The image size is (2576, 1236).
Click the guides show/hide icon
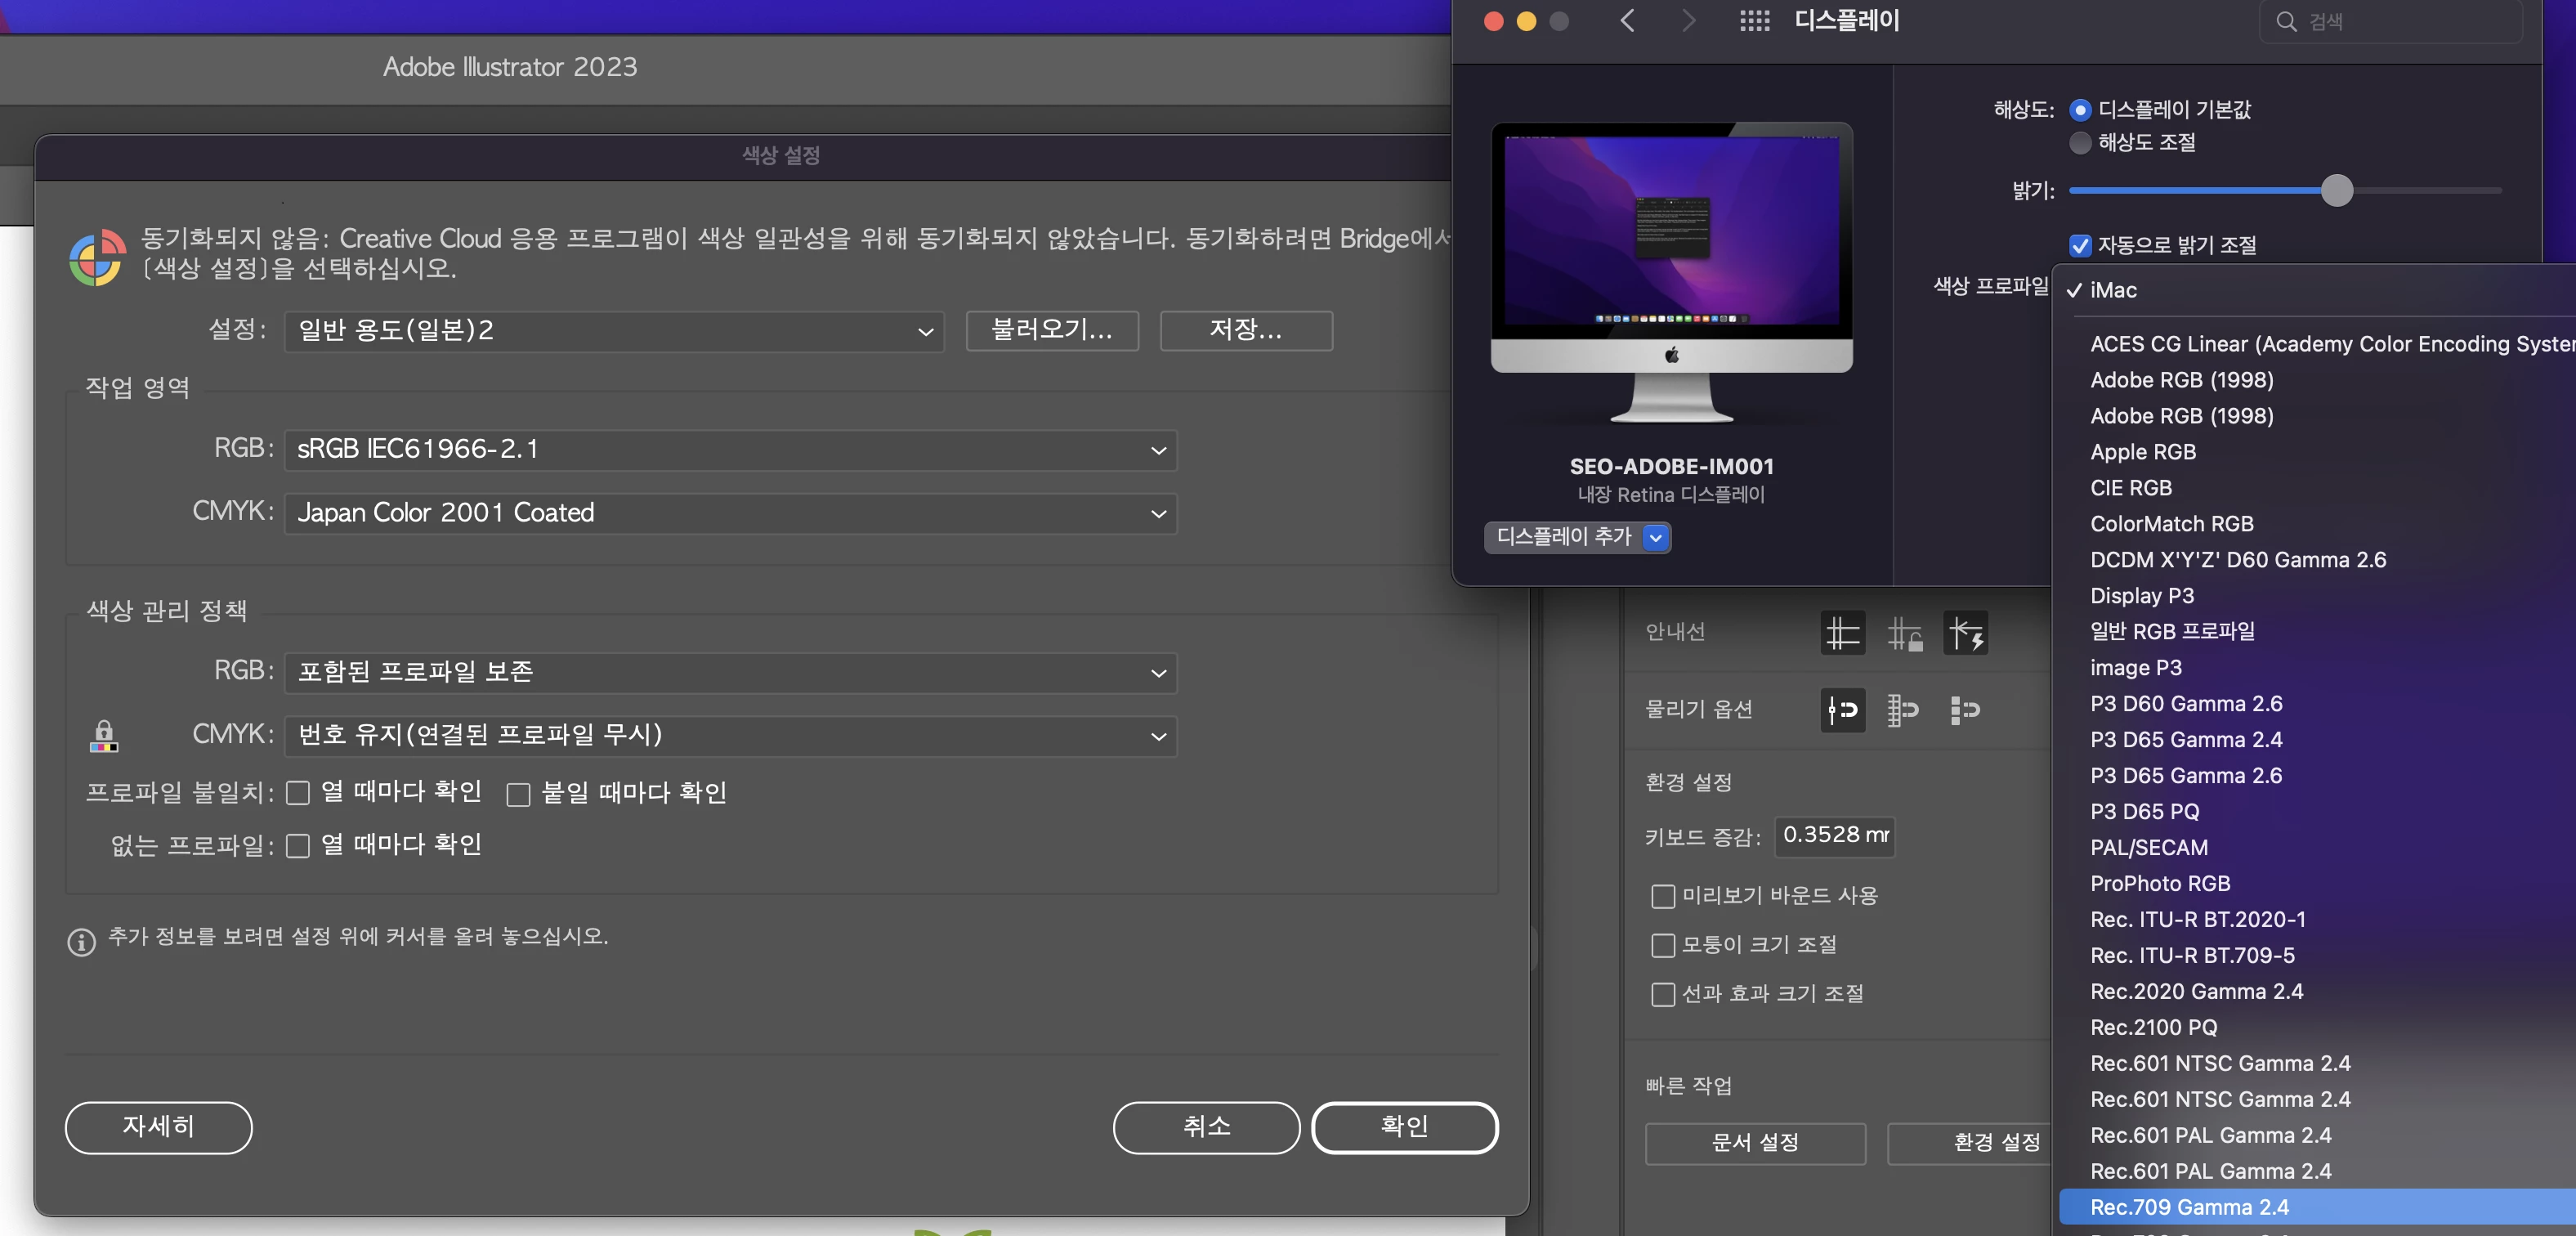[1842, 633]
